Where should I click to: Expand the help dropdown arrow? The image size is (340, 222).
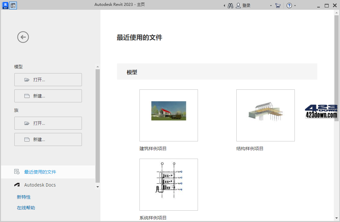(x=295, y=6)
